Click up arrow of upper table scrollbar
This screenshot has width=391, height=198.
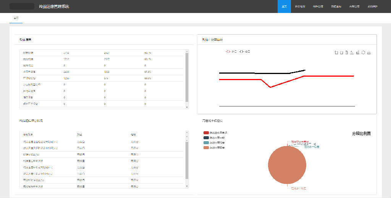tap(187, 51)
